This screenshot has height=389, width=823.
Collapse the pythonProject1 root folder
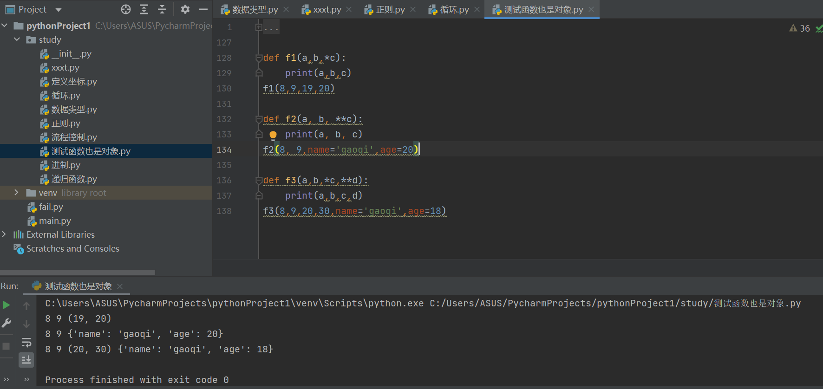pos(5,26)
